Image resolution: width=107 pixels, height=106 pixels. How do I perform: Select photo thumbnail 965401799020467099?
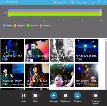pos(87,50)
